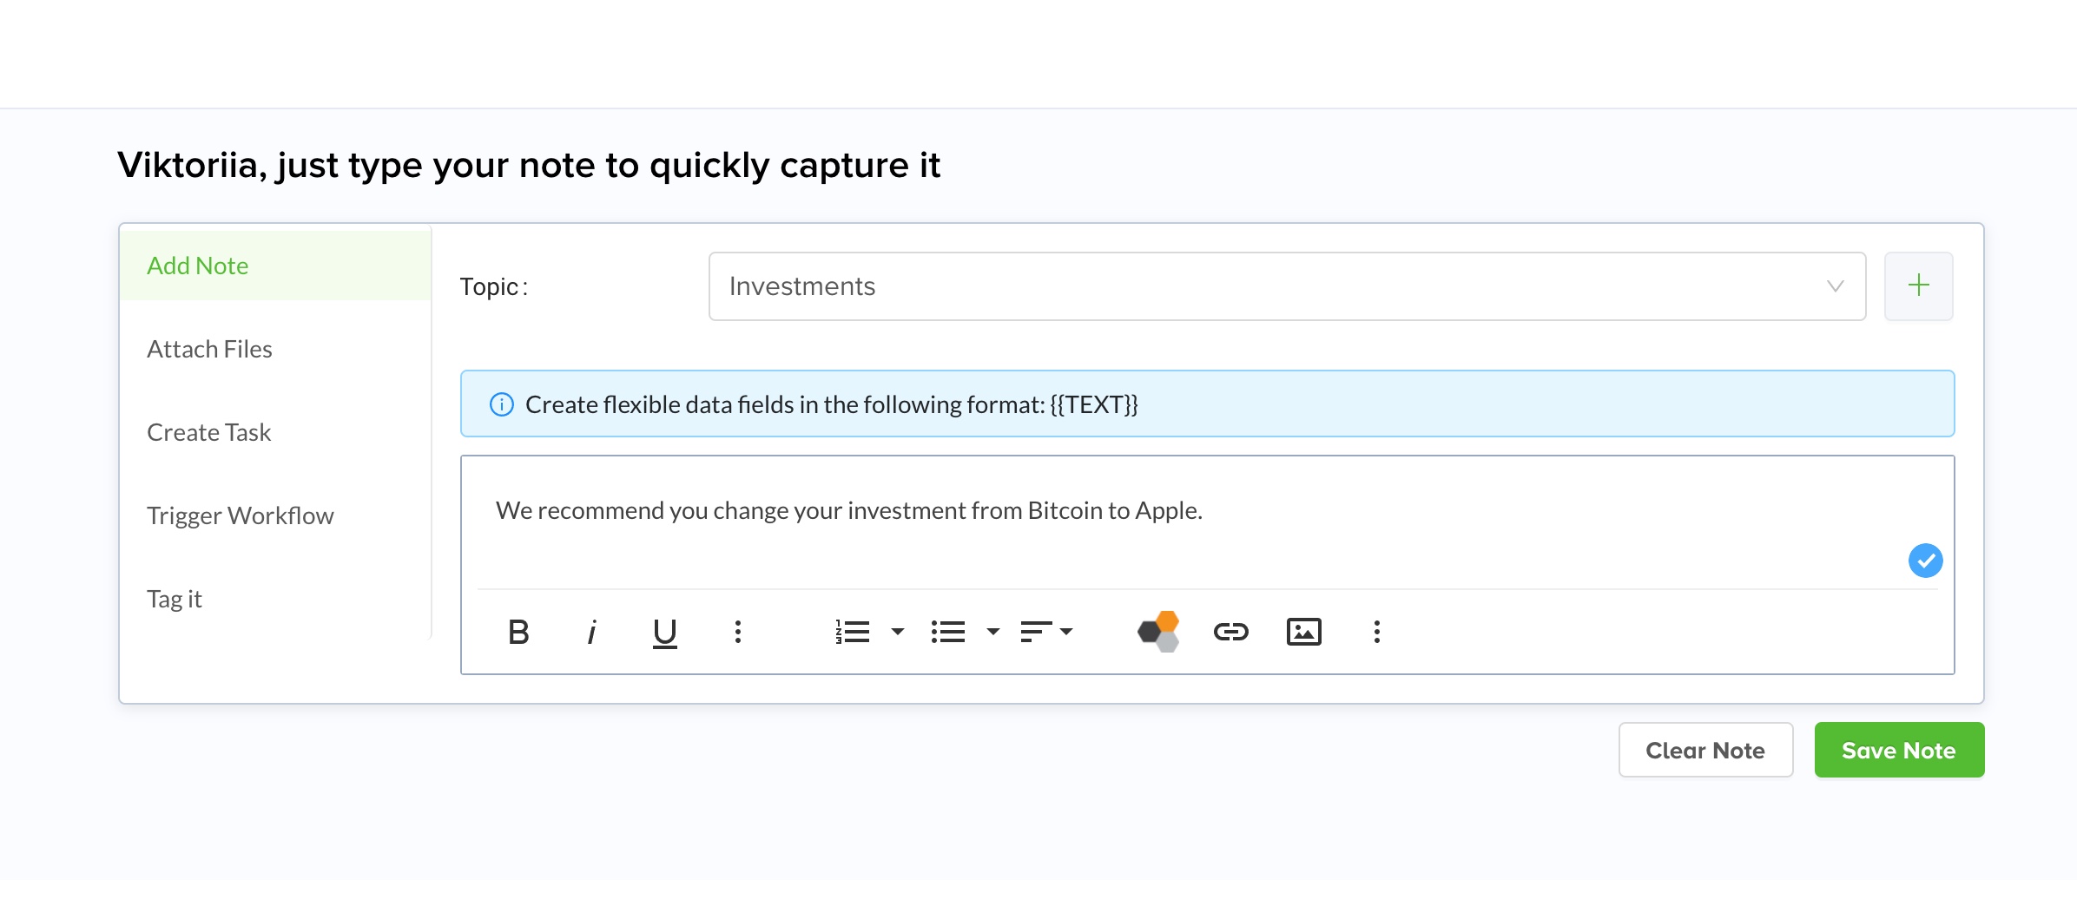
Task: Expand bulleted list style options arrow
Action: coord(993,632)
